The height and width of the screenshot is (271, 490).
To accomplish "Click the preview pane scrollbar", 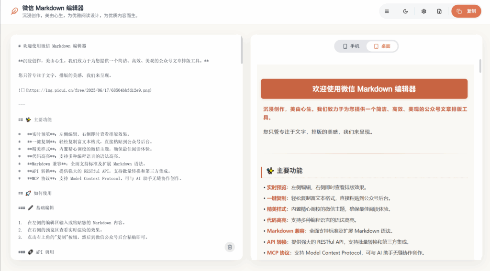I will (x=480, y=66).
